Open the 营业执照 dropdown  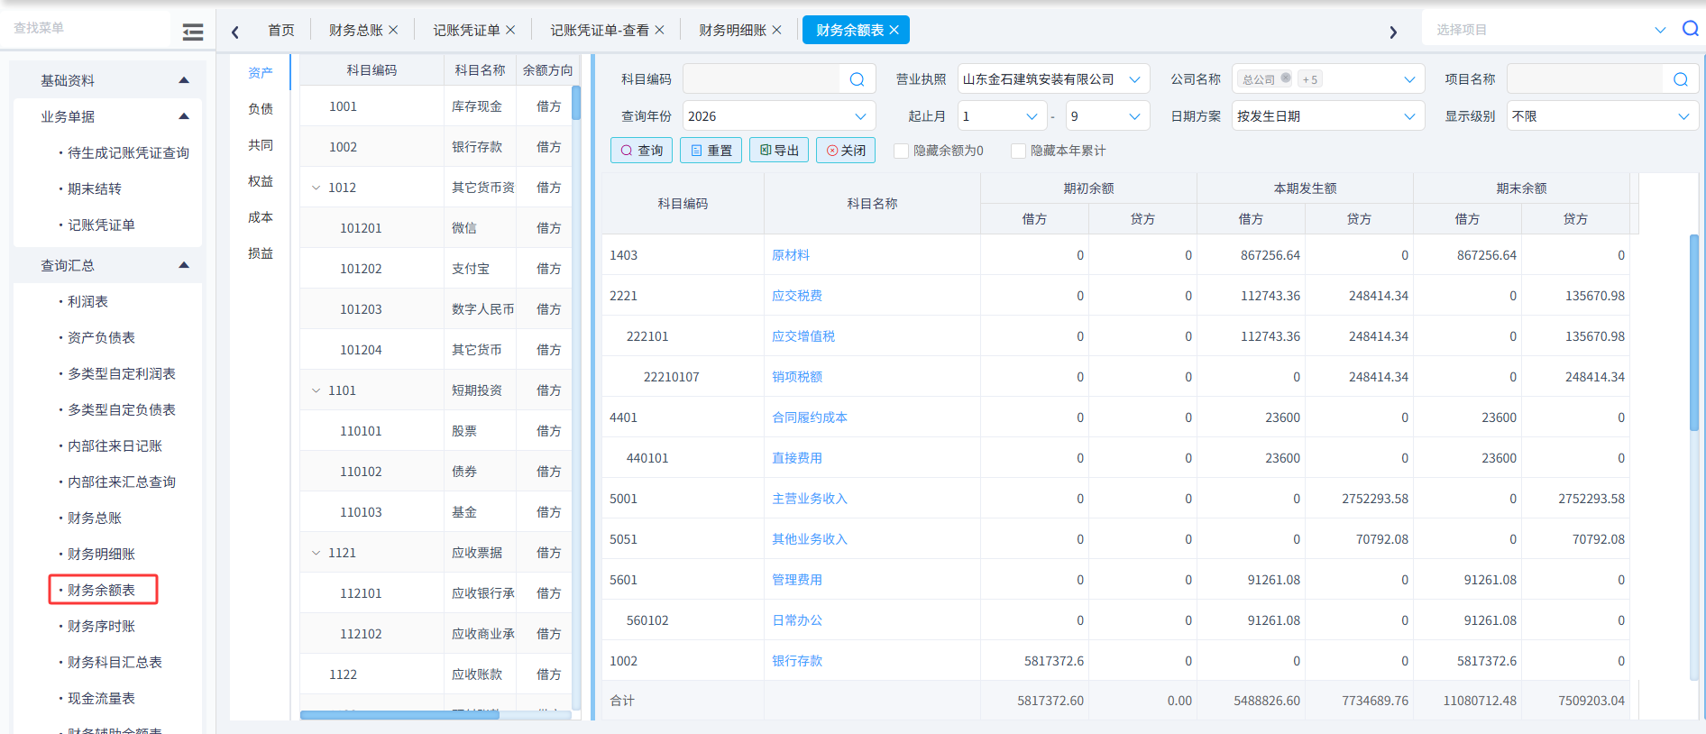(1053, 79)
